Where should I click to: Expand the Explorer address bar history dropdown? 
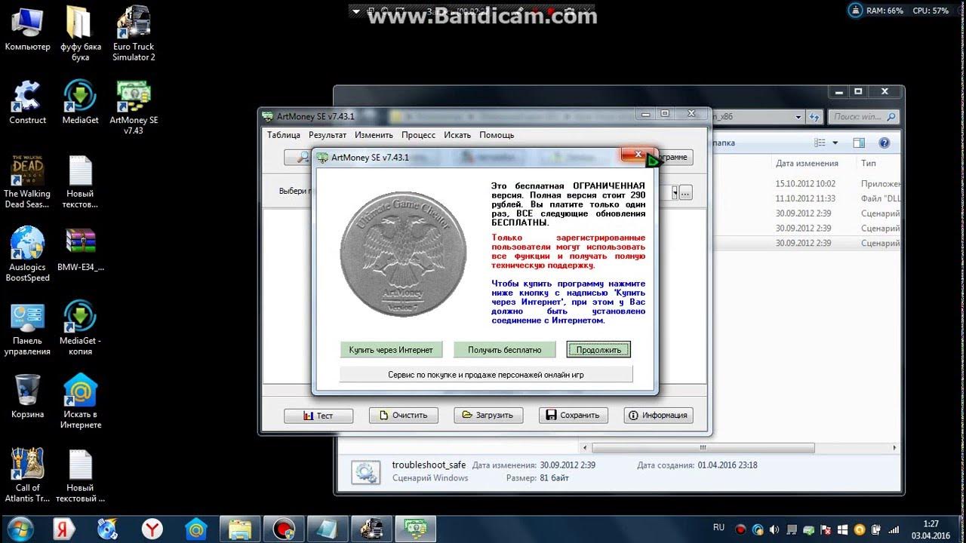tap(798, 117)
